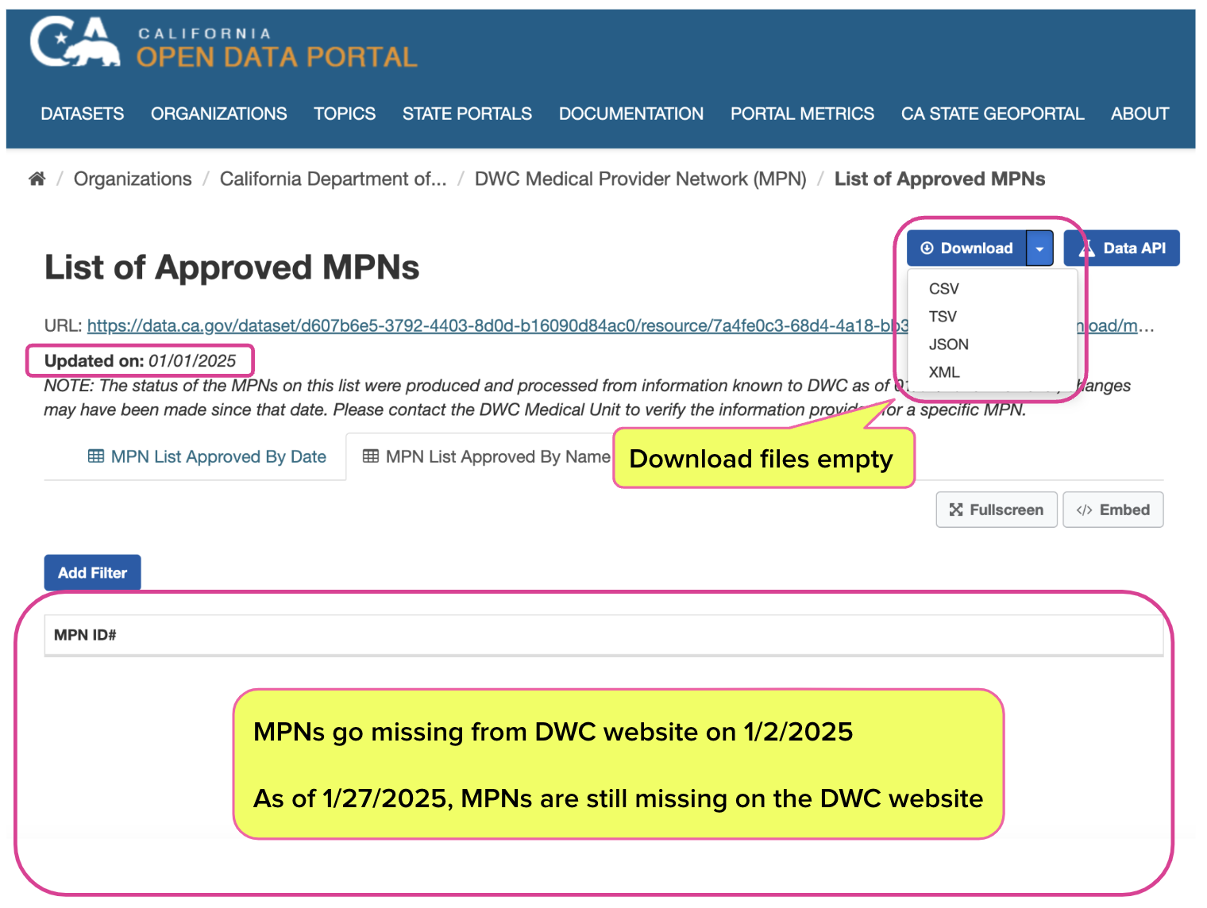Choose JSON from the download menu

coord(949,344)
